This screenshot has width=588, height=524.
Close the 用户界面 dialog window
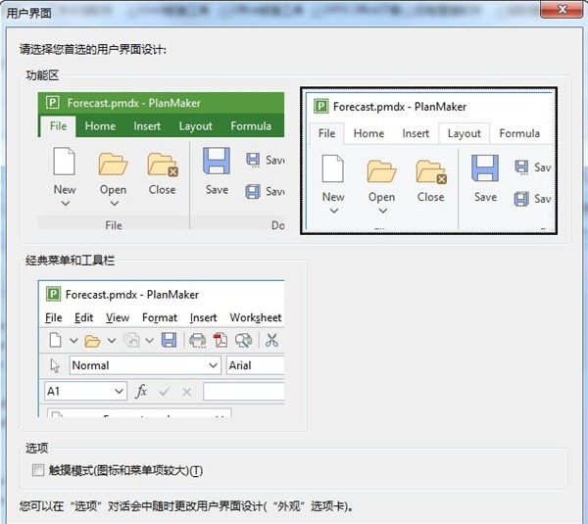point(563,9)
